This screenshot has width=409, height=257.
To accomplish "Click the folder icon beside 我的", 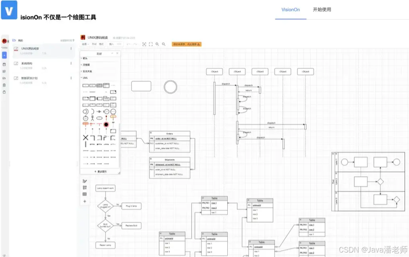I will click(14, 40).
